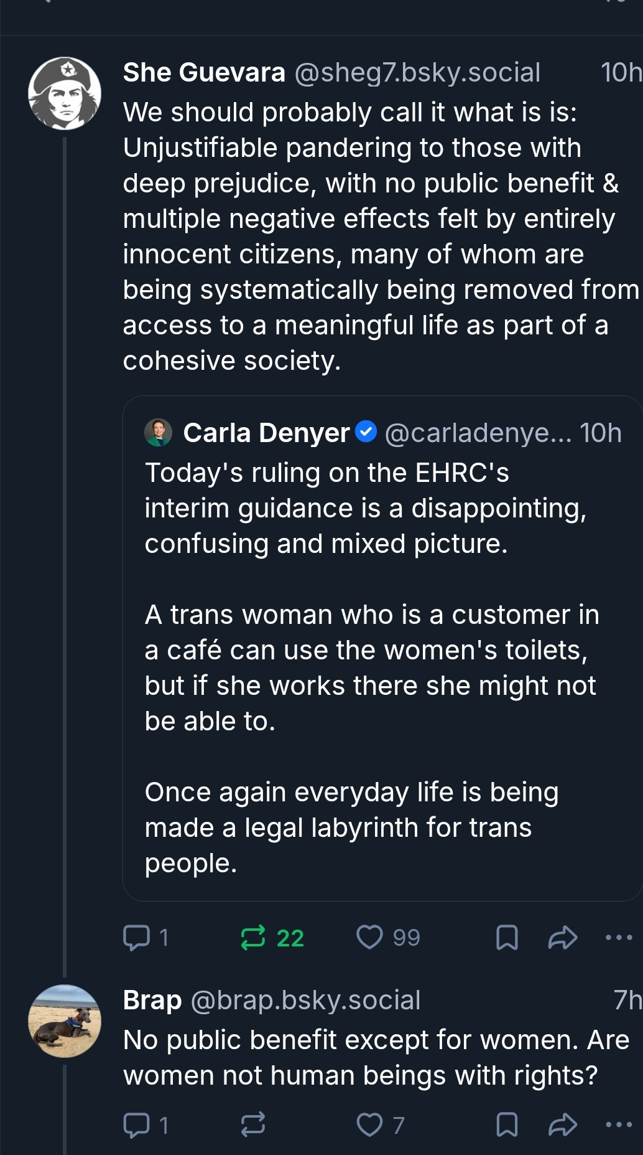Like Brap's comment
Screen dimensions: 643x1155
pyautogui.click(x=369, y=1124)
